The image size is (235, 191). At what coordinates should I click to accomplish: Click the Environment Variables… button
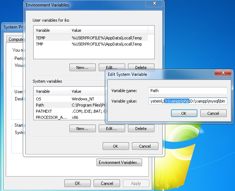[119, 162]
